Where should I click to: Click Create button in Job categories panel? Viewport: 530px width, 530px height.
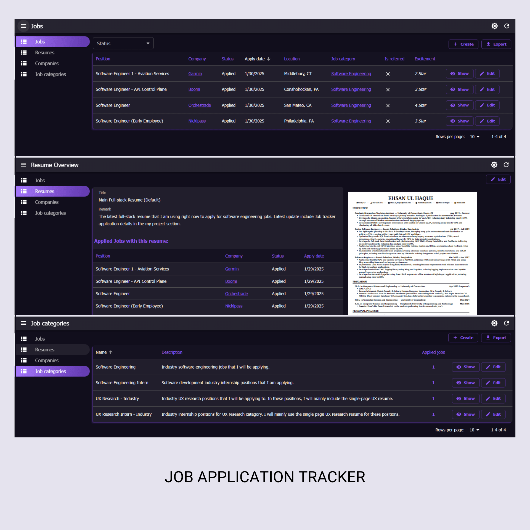tap(463, 338)
